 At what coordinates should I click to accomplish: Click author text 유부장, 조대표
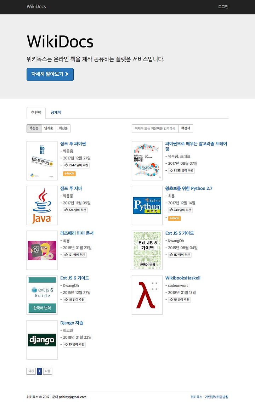pos(179,157)
